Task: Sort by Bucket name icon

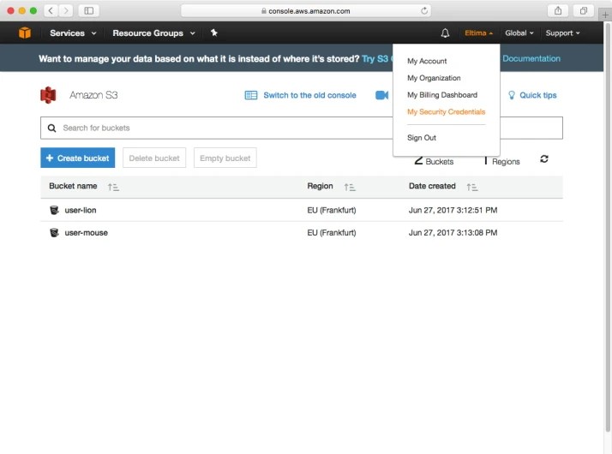Action: point(113,188)
